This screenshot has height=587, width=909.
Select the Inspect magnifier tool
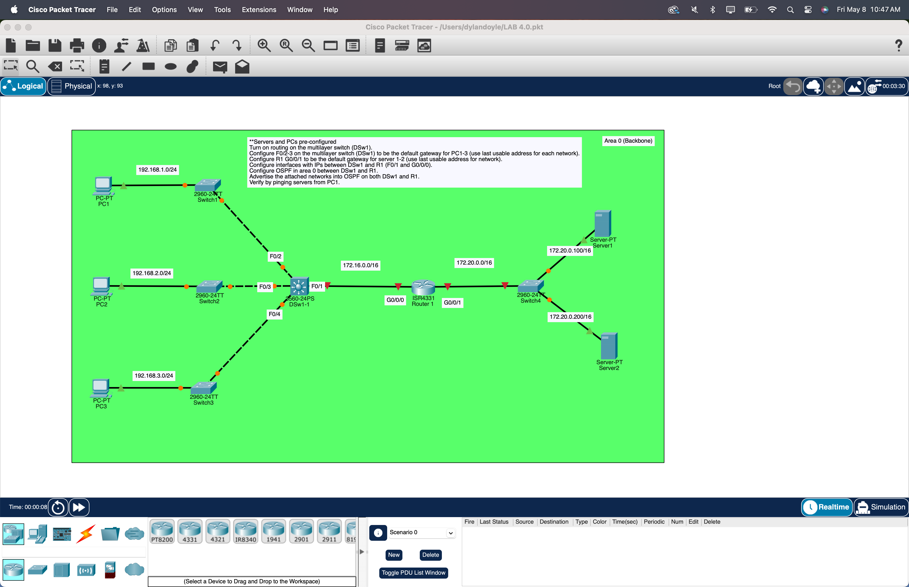[33, 67]
